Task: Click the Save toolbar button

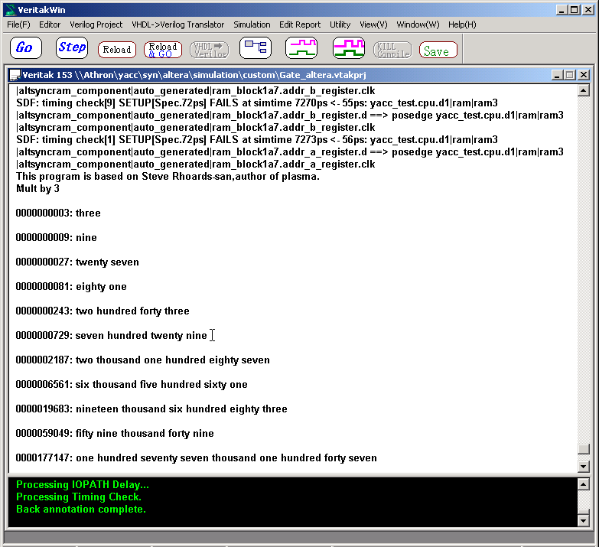Action: pos(438,50)
